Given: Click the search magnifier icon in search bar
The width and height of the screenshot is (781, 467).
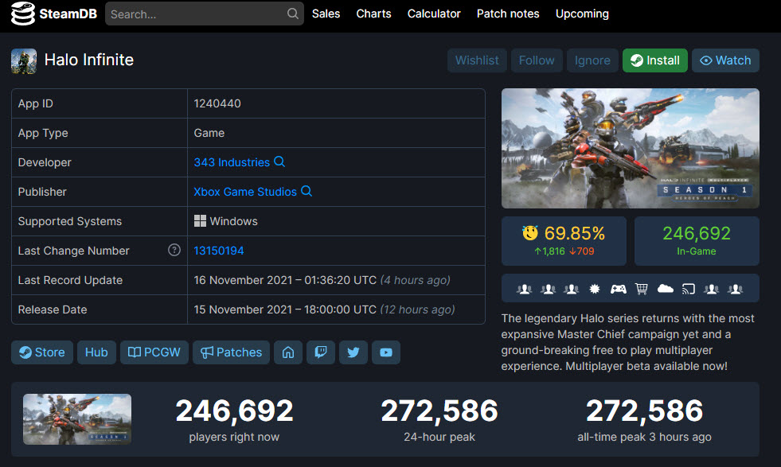Looking at the screenshot, I should 293,14.
